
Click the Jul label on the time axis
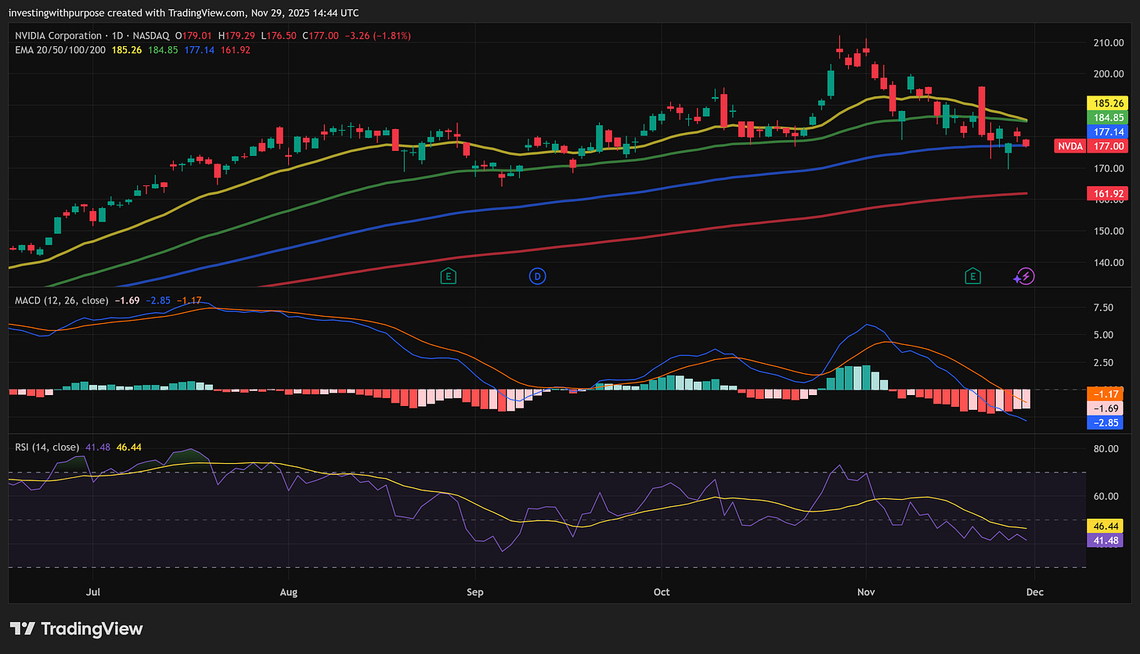point(93,592)
